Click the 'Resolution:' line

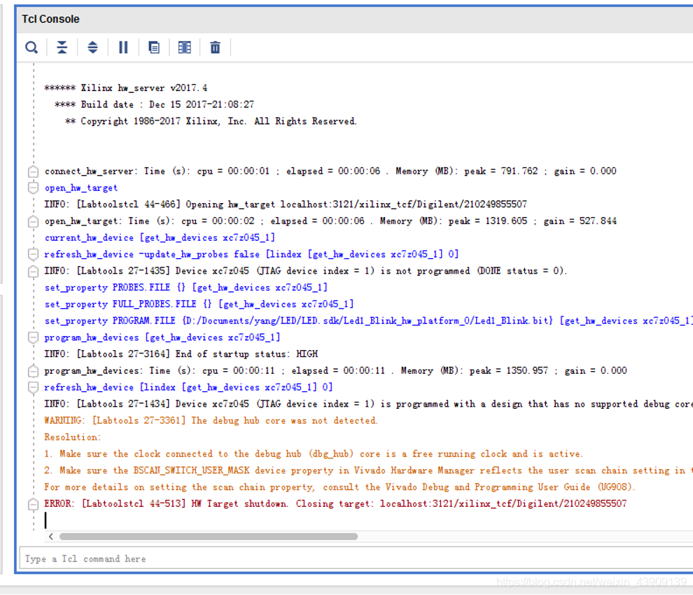point(73,437)
